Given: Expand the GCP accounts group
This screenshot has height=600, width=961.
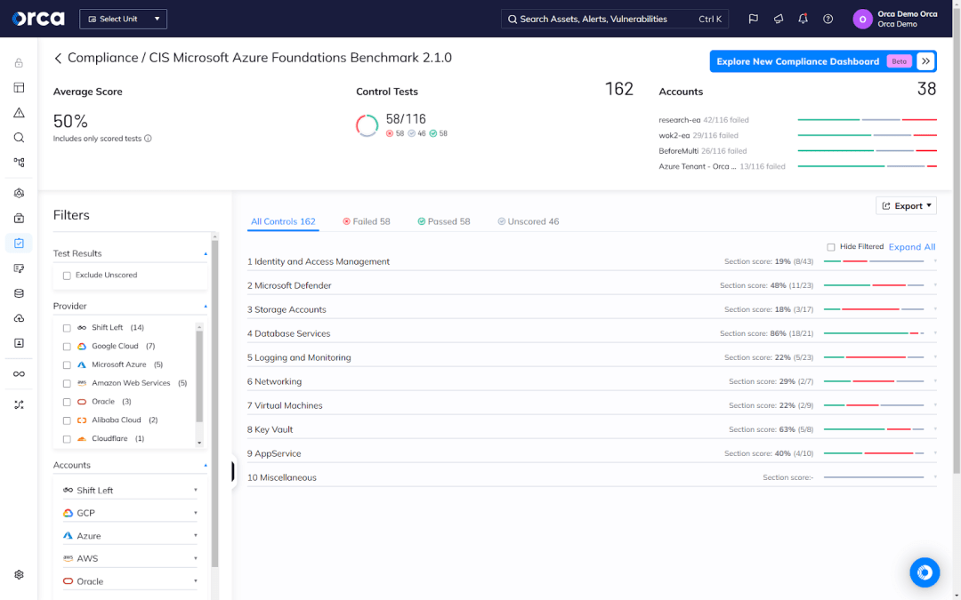Looking at the screenshot, I should (131, 513).
